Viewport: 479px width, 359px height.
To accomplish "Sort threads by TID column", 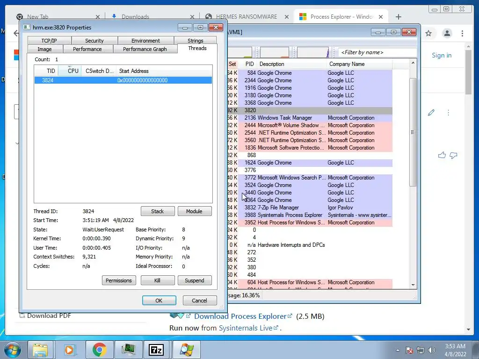I will point(46,71).
